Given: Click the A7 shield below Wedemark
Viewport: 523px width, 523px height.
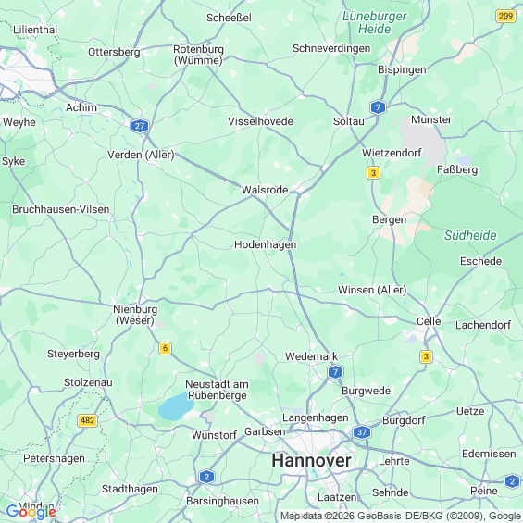Looking at the screenshot, I should (x=335, y=372).
